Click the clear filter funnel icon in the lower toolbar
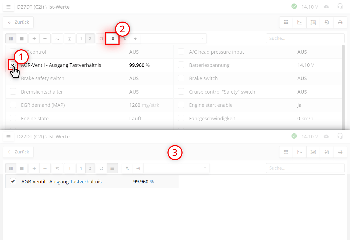Viewport: 350px width, 240px height. click(127, 168)
